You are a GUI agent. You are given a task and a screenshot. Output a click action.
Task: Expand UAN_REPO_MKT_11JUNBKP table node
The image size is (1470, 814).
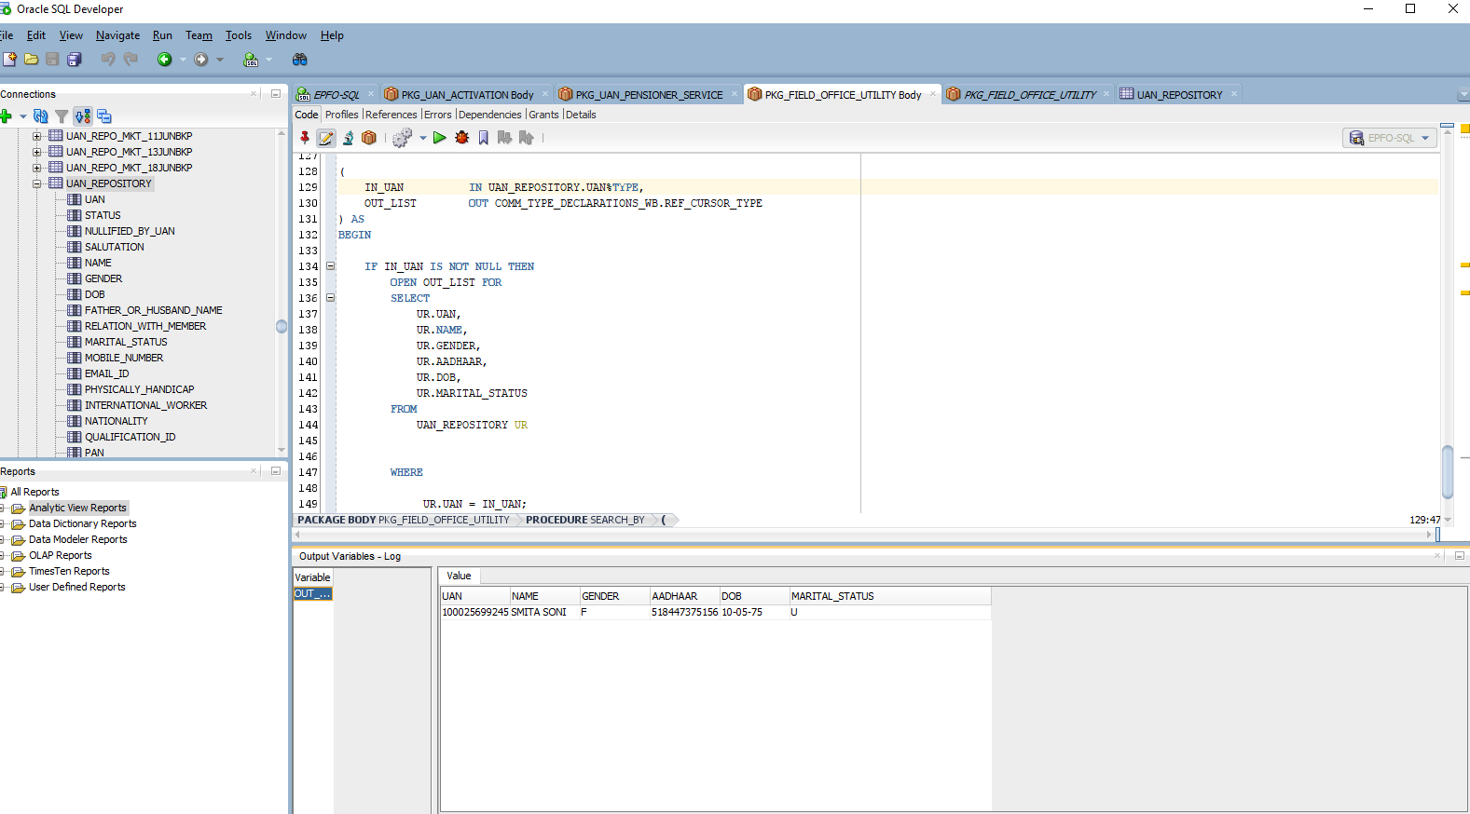click(37, 136)
